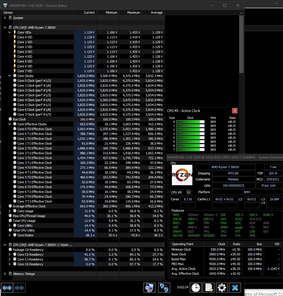Close the CPU #0 Active Clock panel
This screenshot has width=283, height=296.
click(x=235, y=111)
